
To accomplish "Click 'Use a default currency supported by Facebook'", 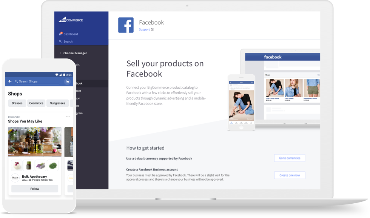I will 159,158.
